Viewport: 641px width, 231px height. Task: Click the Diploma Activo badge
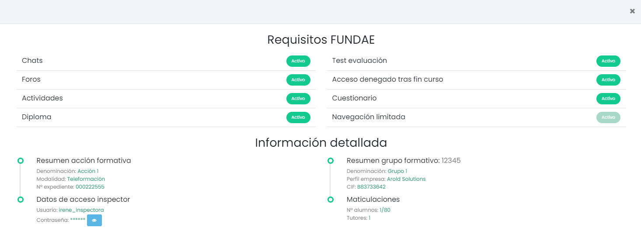pyautogui.click(x=298, y=117)
